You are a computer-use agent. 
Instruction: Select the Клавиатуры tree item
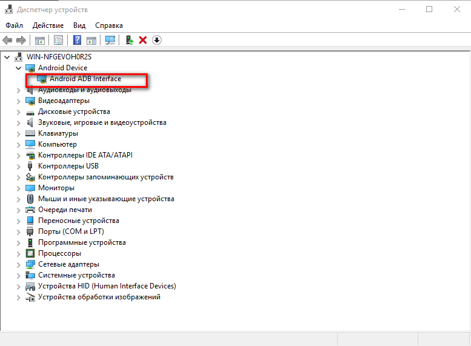click(x=58, y=133)
